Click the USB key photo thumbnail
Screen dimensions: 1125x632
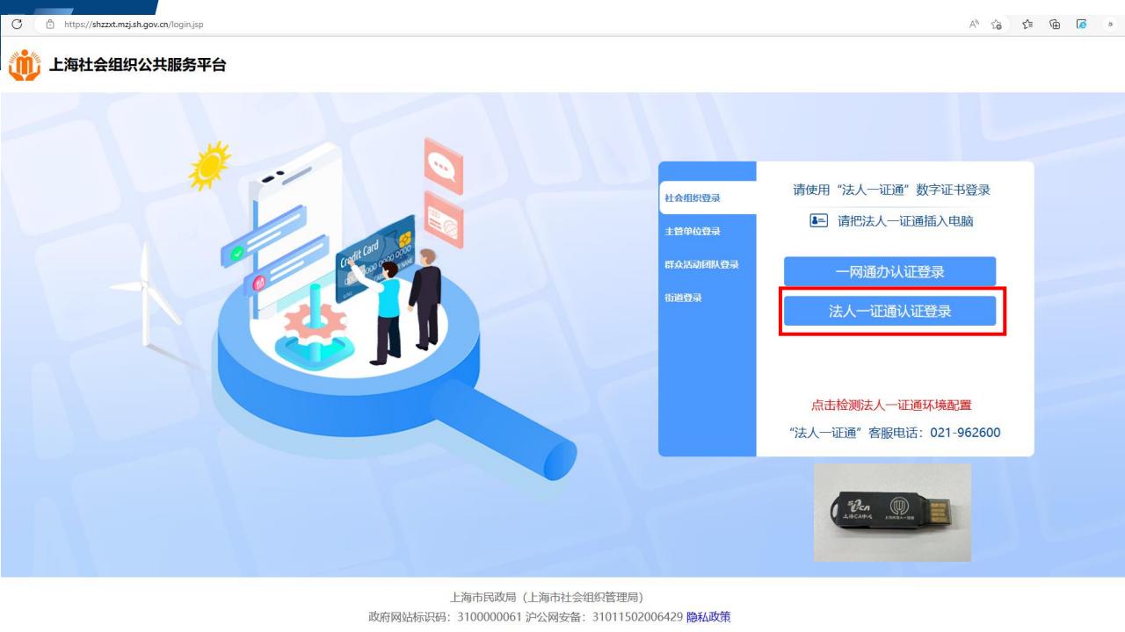[x=892, y=513]
